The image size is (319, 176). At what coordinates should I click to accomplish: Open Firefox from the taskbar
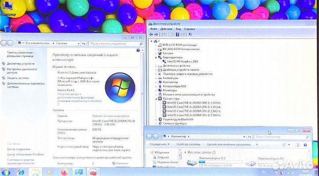[65, 172]
